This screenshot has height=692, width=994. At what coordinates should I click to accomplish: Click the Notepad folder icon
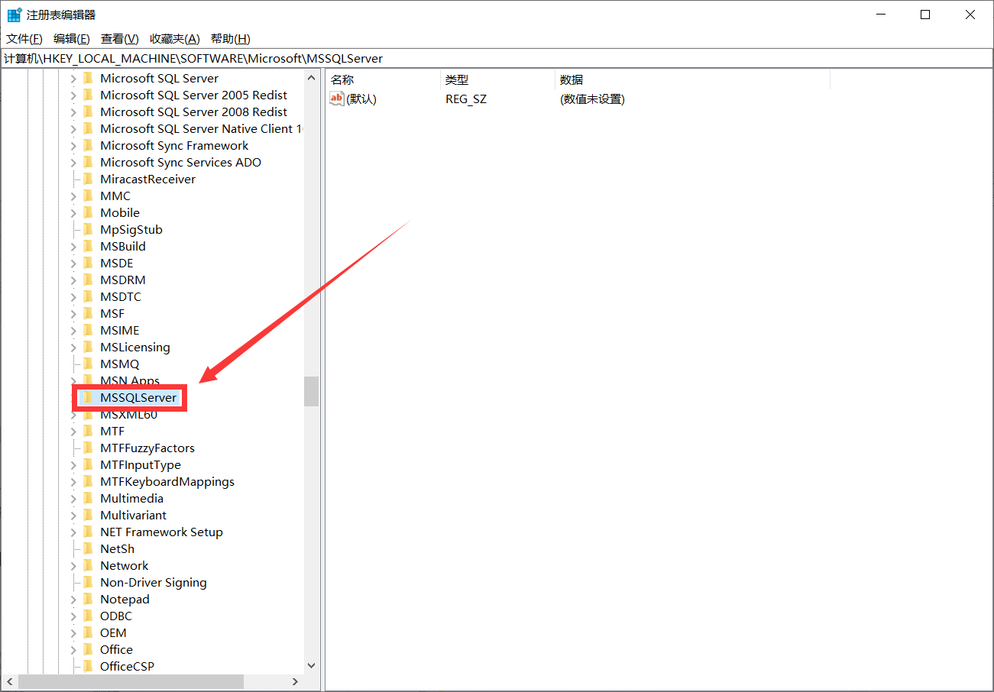pyautogui.click(x=88, y=600)
